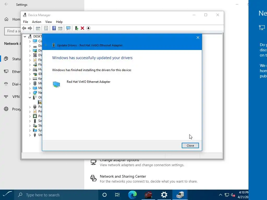Click the 'Find a setting' search field

click(13, 31)
